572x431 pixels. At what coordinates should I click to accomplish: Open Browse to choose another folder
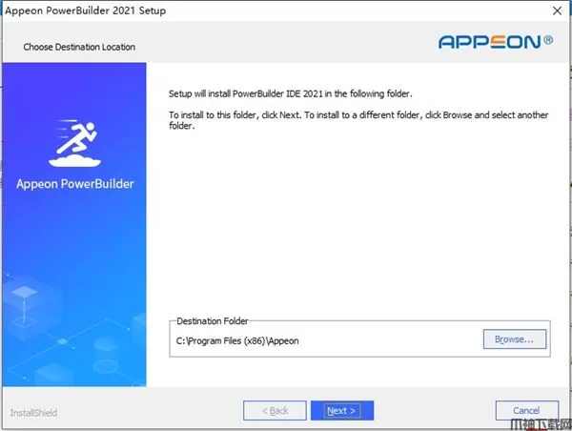tap(515, 339)
